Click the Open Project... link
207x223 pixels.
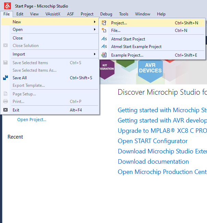(31, 120)
